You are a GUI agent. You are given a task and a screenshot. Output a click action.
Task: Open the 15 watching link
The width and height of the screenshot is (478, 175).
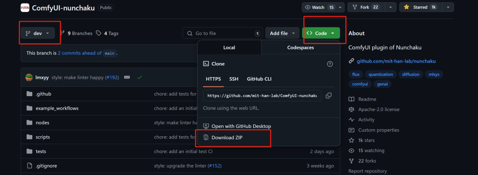click(x=371, y=150)
